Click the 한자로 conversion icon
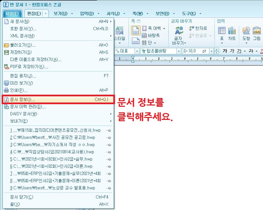Screen dimensions: 263x210 click(191, 28)
